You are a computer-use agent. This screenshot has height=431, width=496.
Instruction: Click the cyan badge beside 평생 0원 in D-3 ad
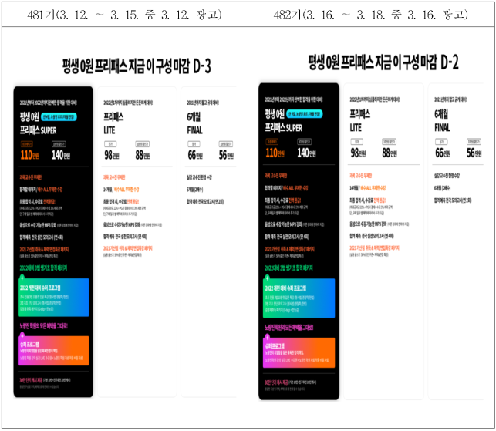pyautogui.click(x=59, y=116)
